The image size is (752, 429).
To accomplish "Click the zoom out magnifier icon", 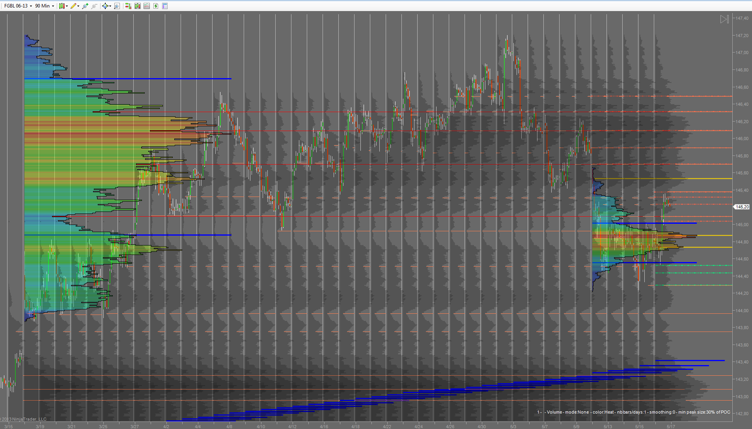I will pos(94,6).
